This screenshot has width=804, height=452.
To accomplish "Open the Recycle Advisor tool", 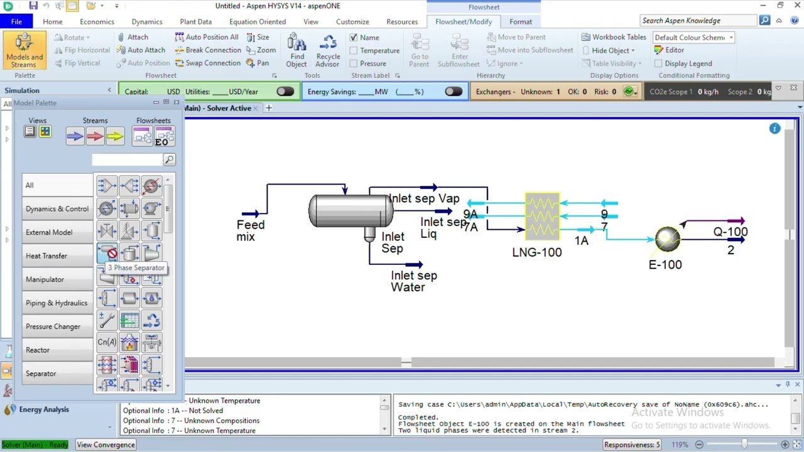I will 328,50.
